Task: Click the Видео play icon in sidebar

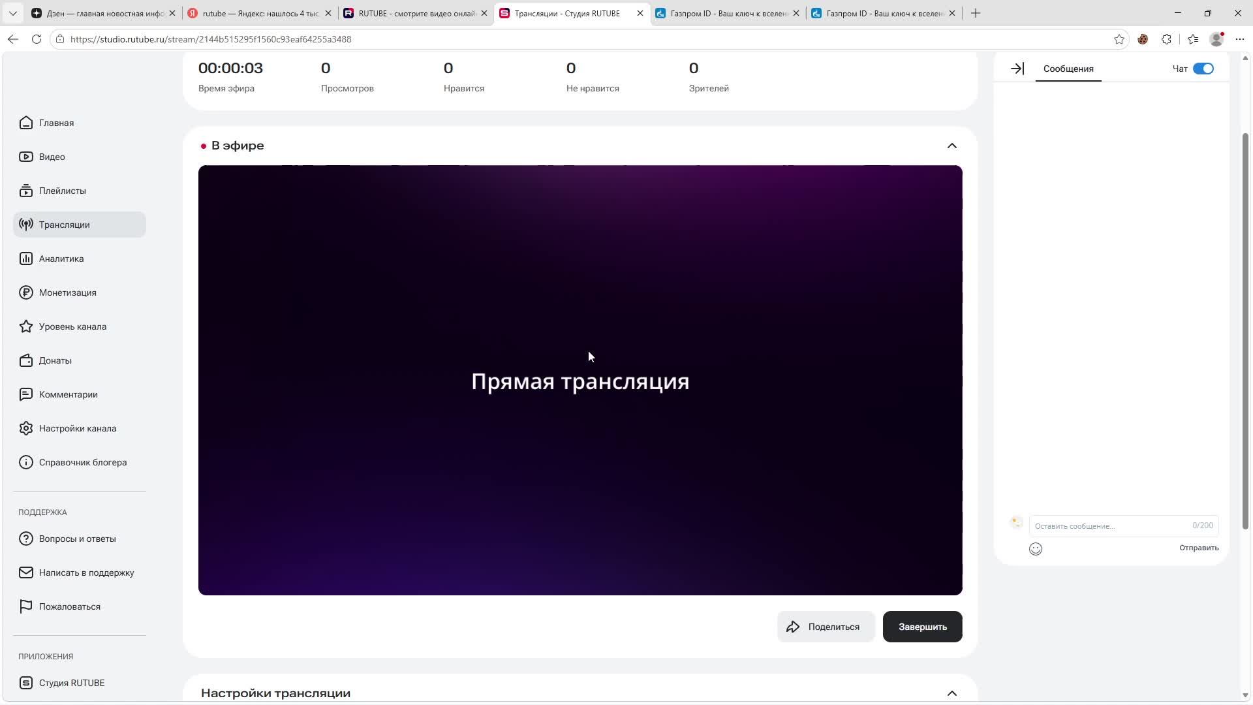Action: 26,157
